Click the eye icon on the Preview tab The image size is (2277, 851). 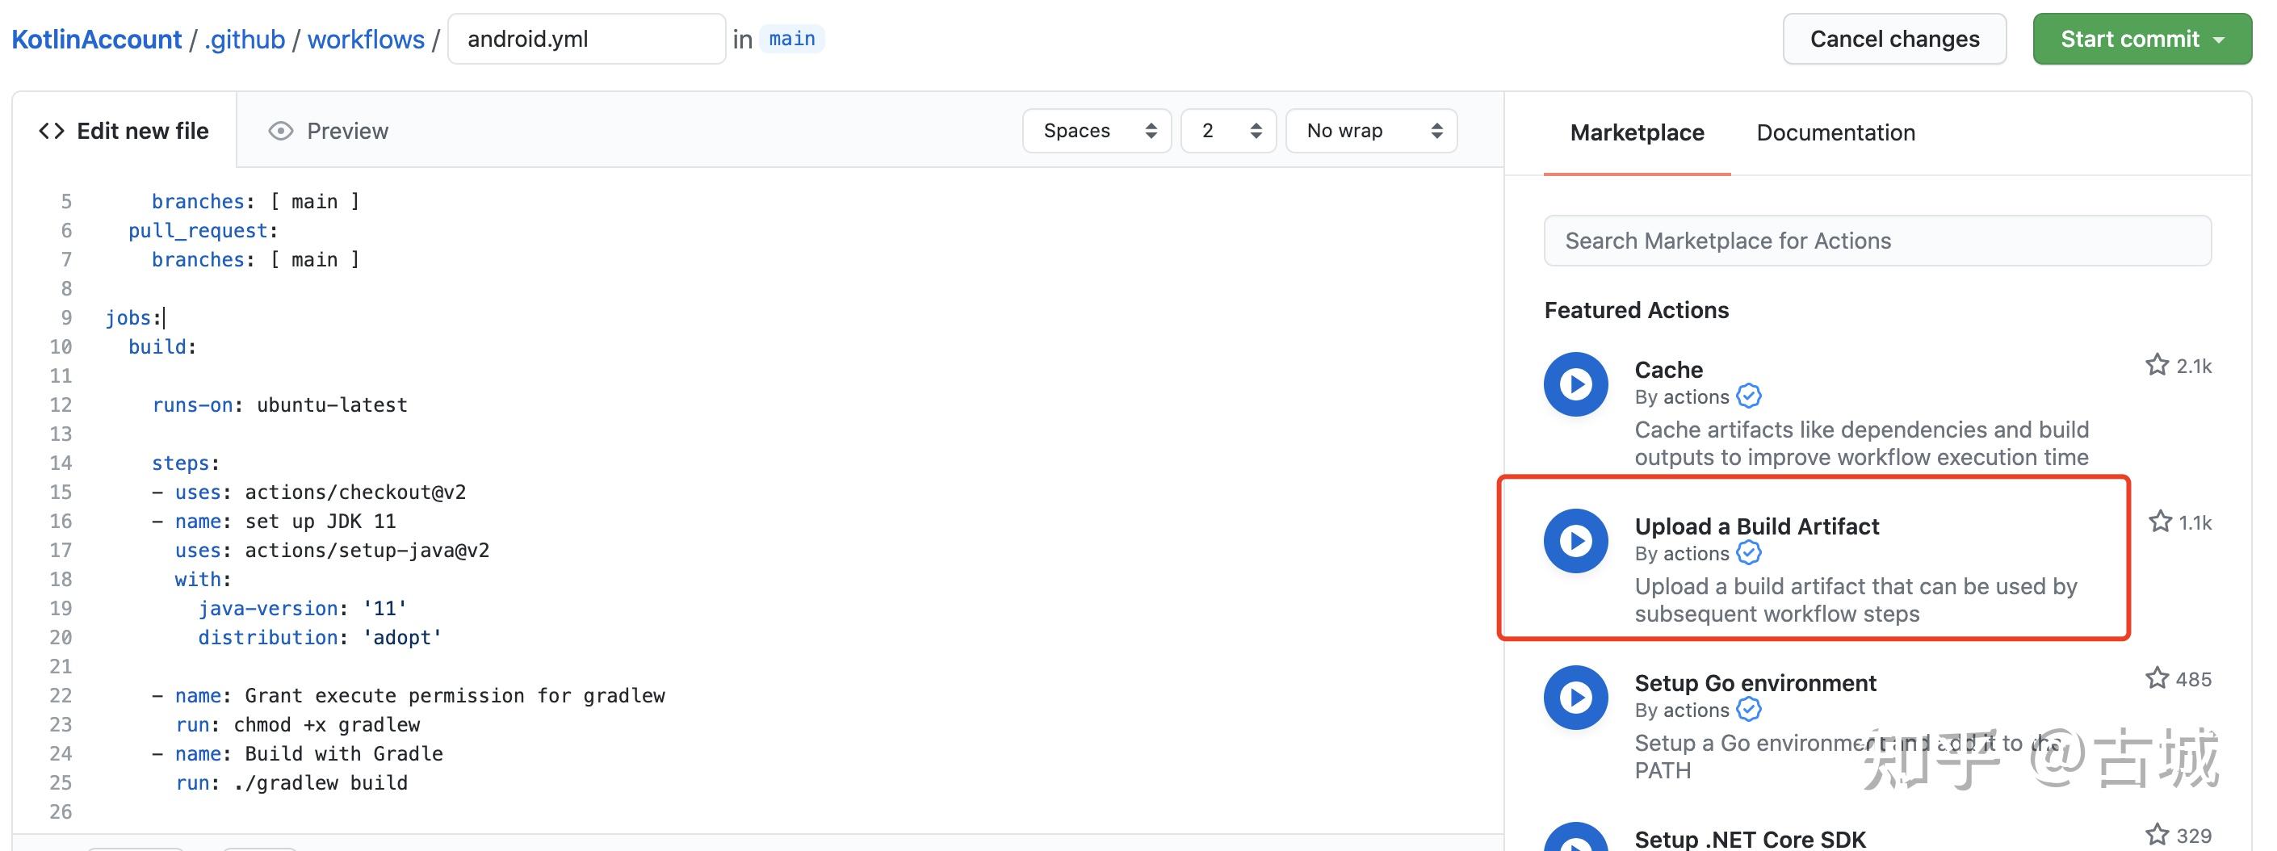280,130
